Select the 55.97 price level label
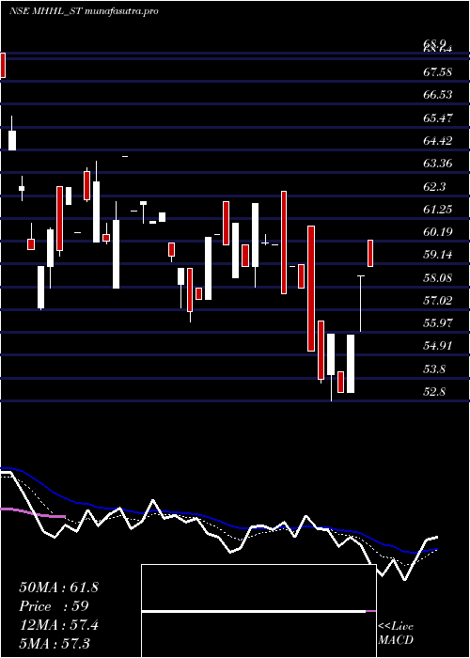Screen dimensions: 470x658 (x=438, y=323)
